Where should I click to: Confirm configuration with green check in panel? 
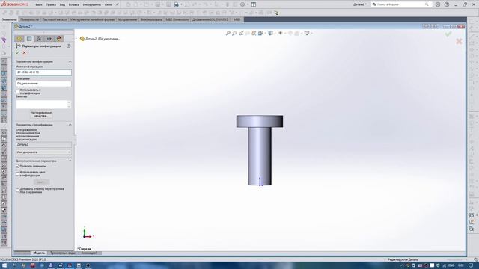click(17, 52)
